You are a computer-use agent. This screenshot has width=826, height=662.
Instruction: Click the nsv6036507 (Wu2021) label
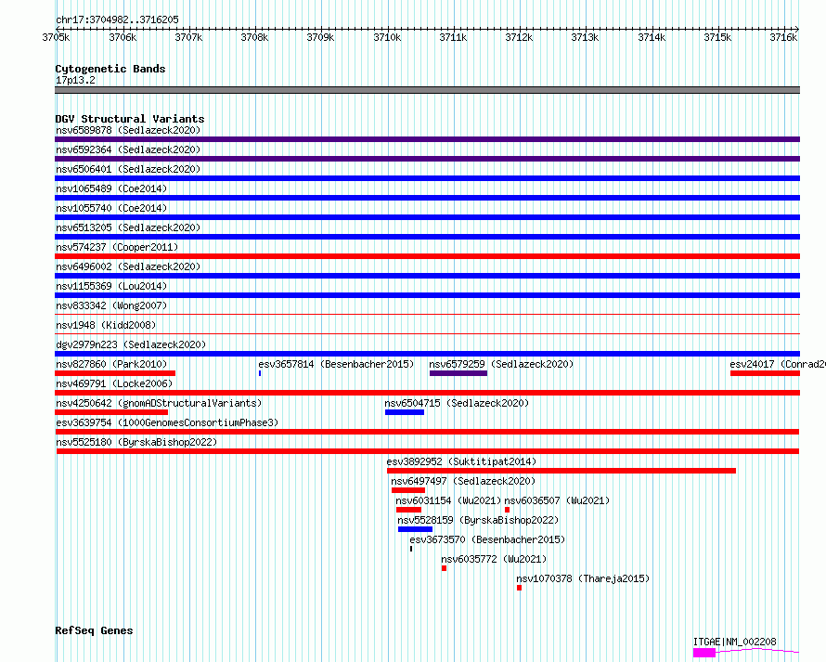click(x=557, y=500)
